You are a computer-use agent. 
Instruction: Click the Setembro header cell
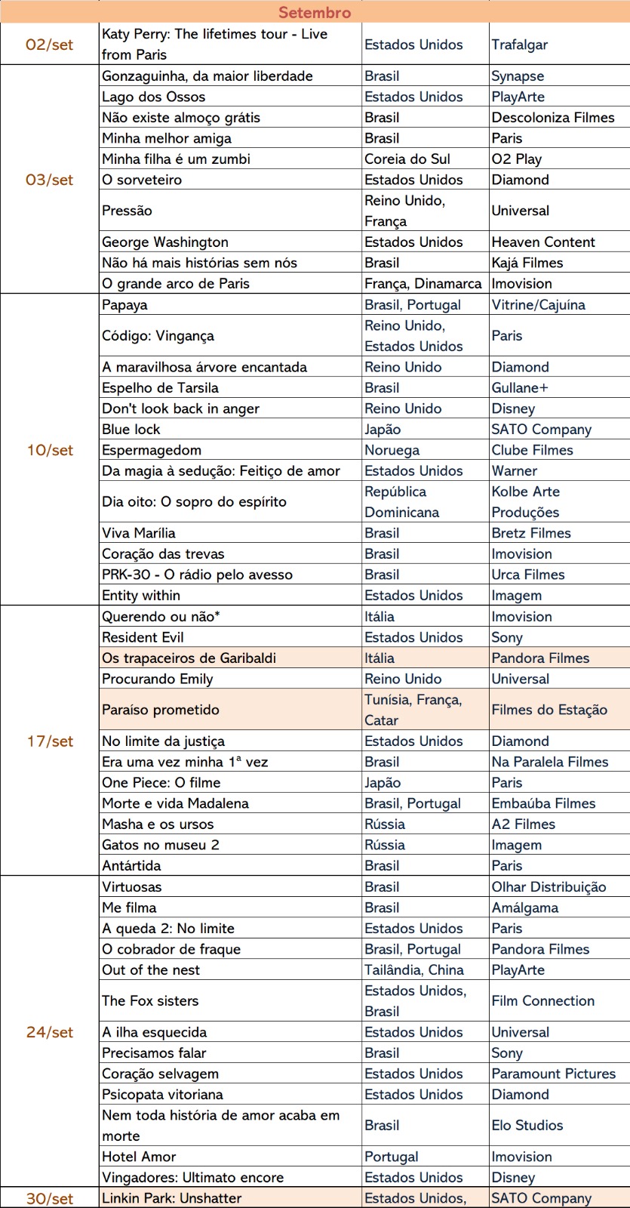[315, 12]
